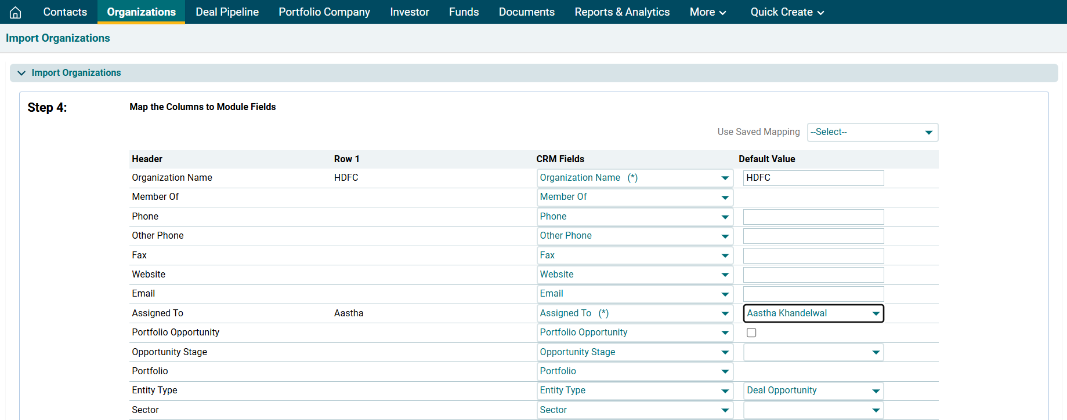Open the Organization Name CRM field dropdown
This screenshot has height=420, width=1067.
634,178
